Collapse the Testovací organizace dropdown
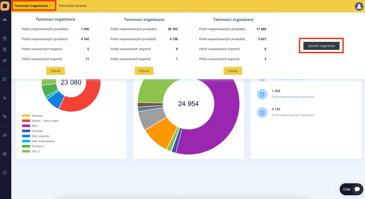This screenshot has height=199, width=365. [33, 6]
